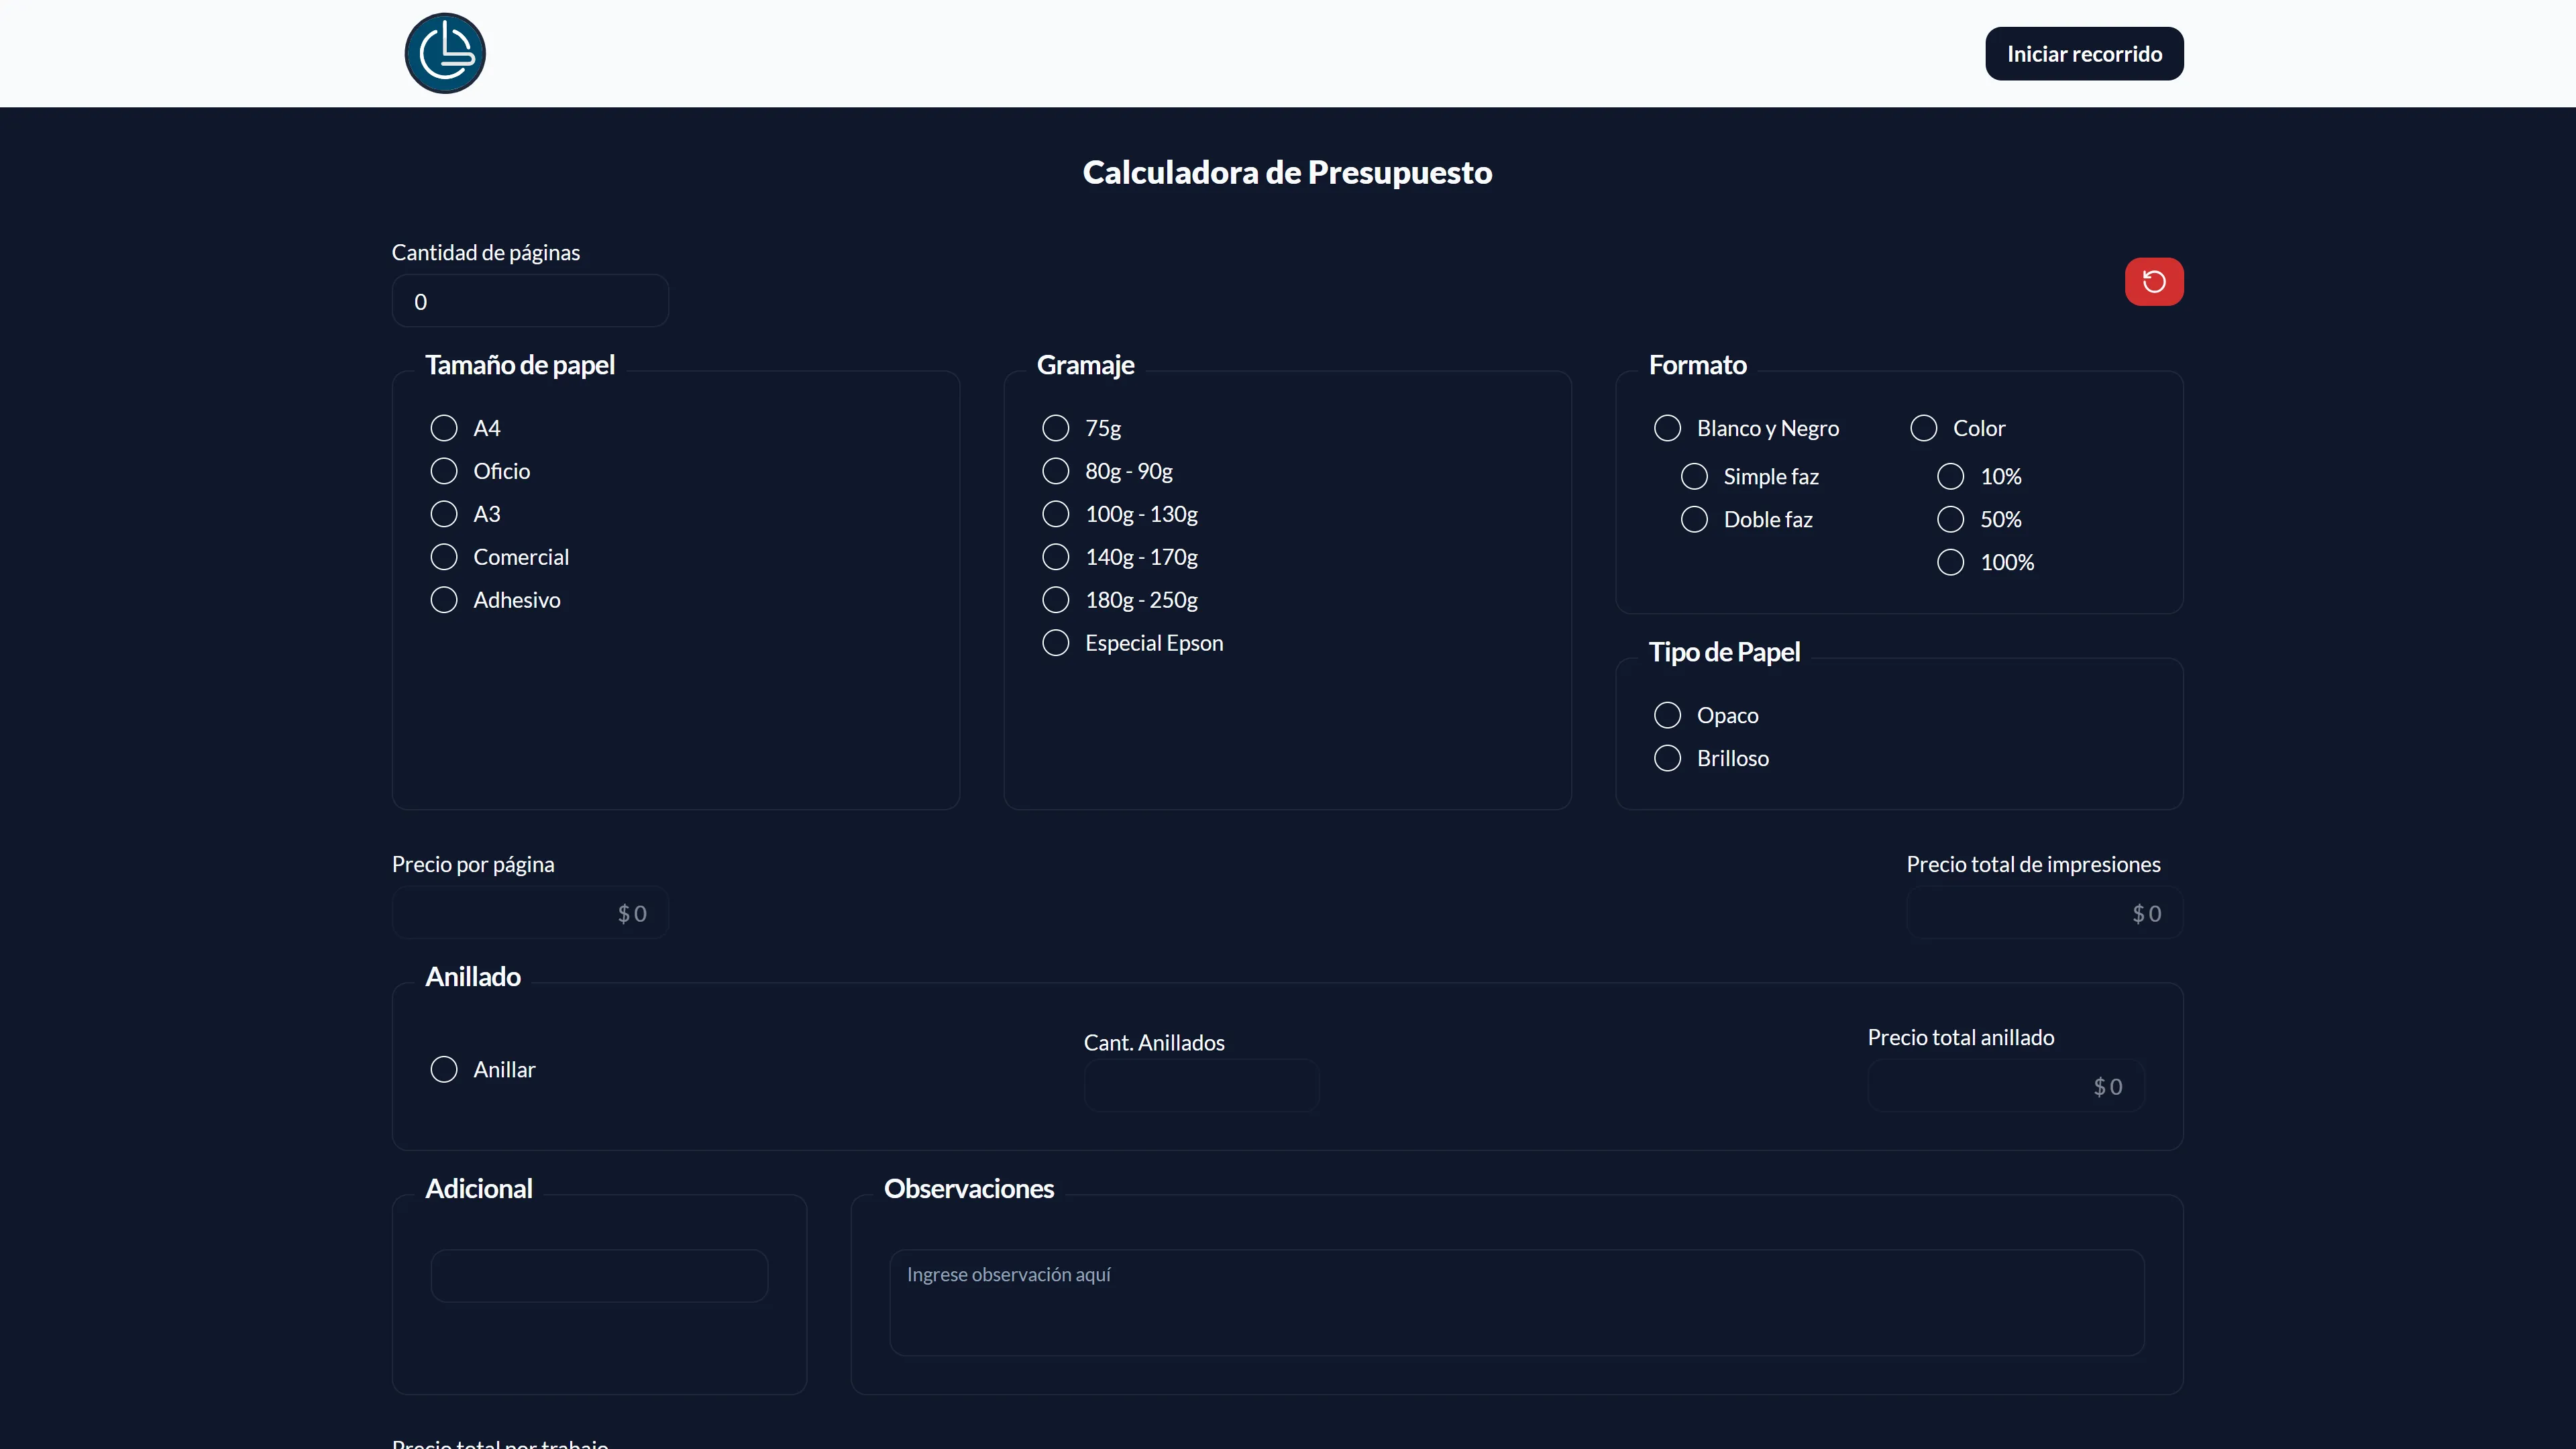Choose Oficio paper size
2576x1449 pixels.
[x=444, y=471]
